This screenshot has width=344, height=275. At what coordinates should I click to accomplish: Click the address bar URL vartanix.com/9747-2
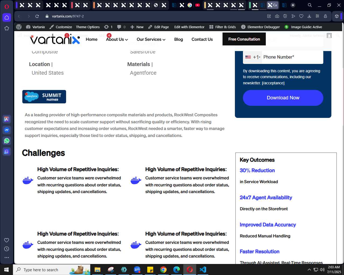click(x=68, y=16)
